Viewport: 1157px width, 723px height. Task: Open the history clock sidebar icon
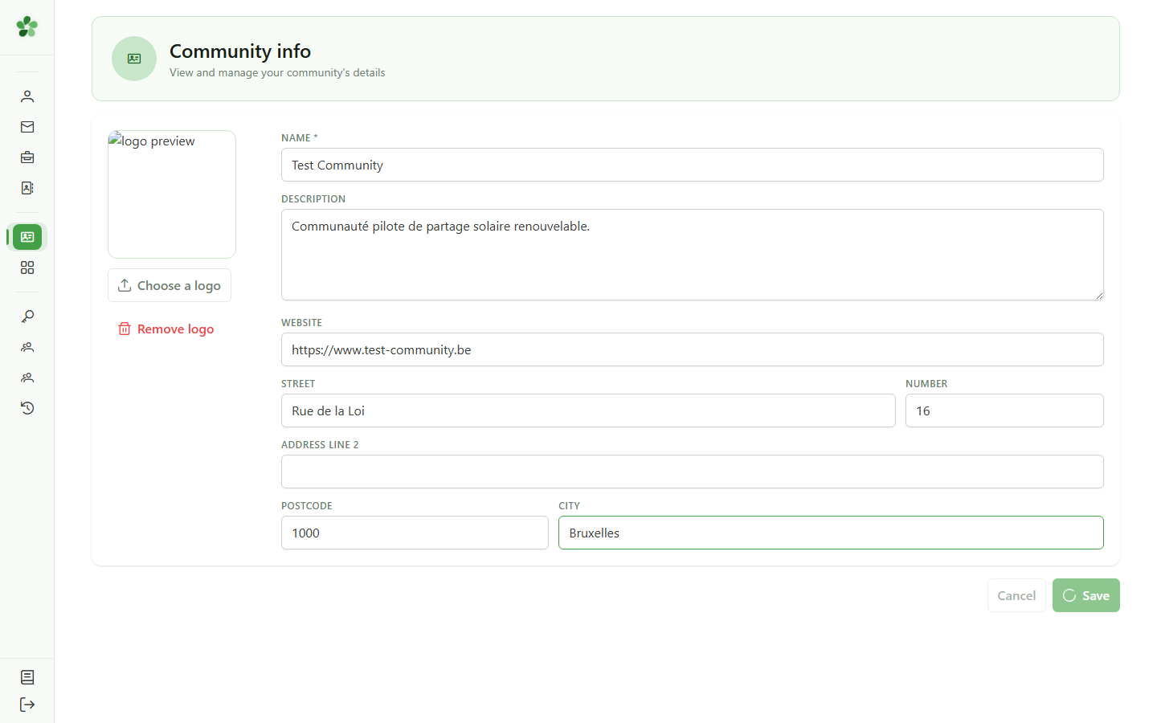[x=27, y=408]
